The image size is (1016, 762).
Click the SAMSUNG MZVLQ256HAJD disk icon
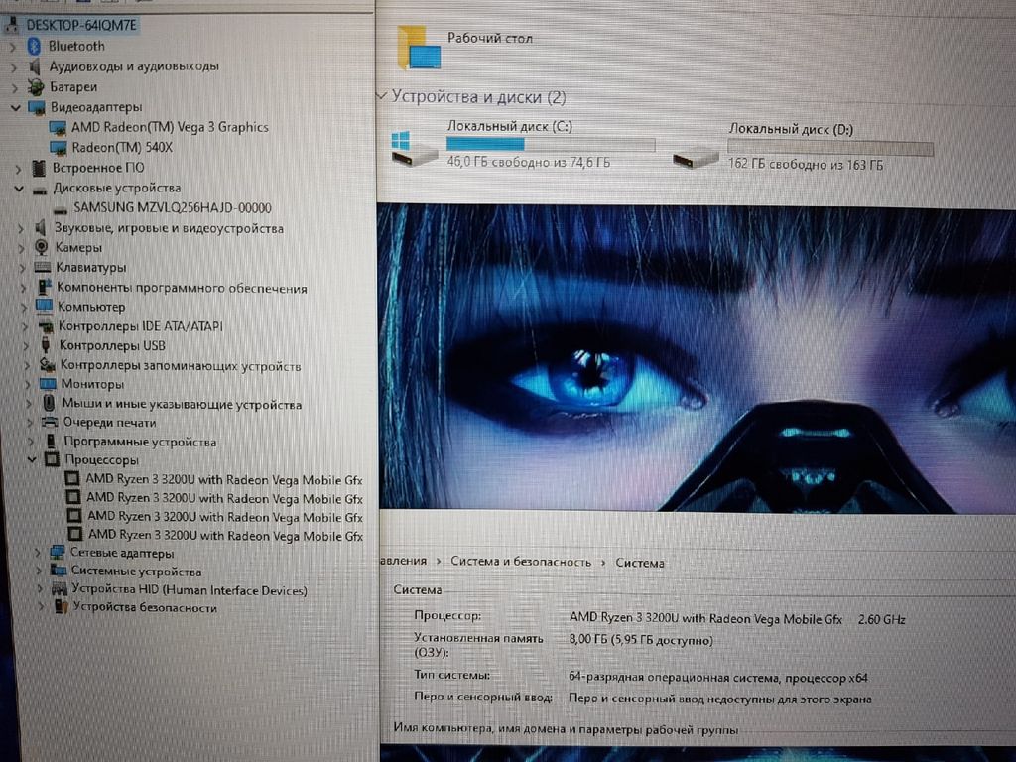(61, 209)
